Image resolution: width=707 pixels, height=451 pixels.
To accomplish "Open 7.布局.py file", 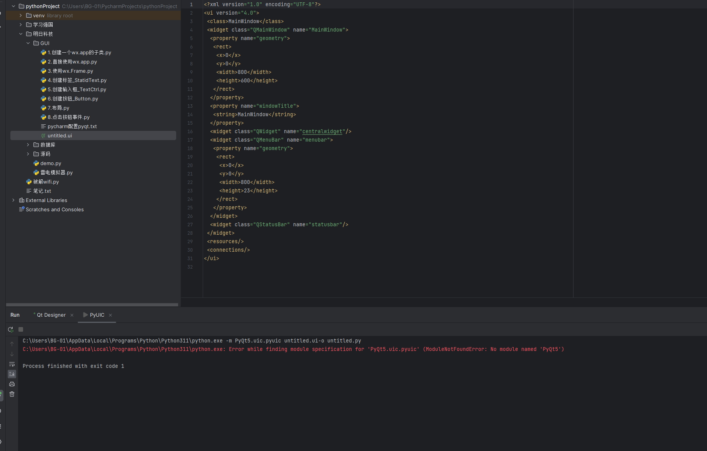I will point(58,108).
